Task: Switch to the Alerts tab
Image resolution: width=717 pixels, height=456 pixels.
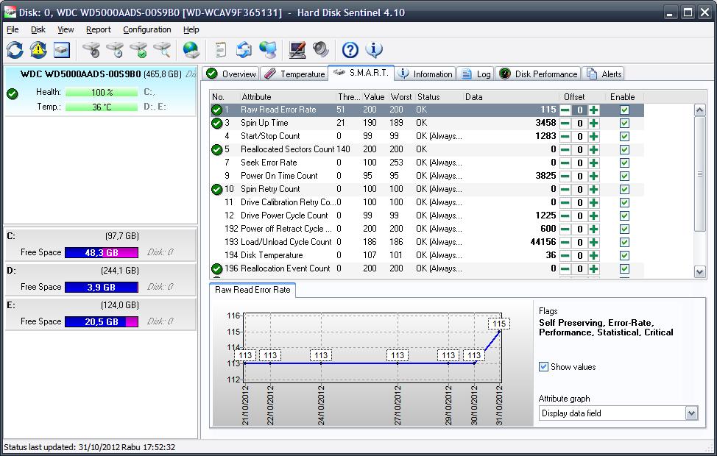Action: 604,74
